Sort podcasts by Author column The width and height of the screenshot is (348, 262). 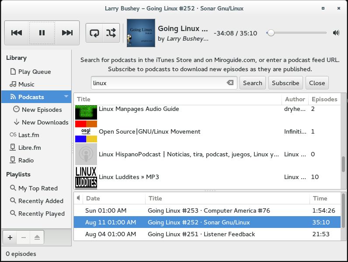295,99
